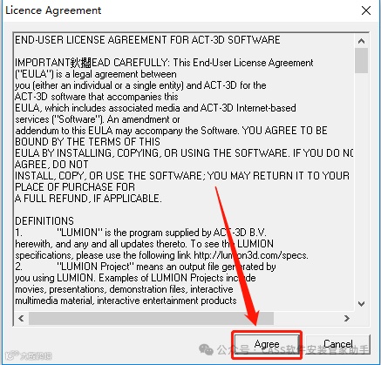Click the vertical scrollbar up arrow

[361, 41]
